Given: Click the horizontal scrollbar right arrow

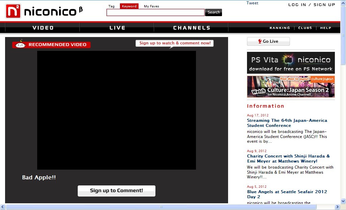Looking at the screenshot, I should 337,207.
